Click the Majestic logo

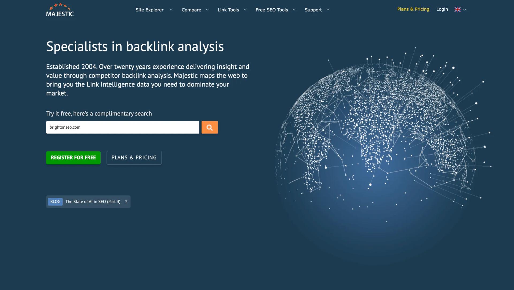pos(60,10)
